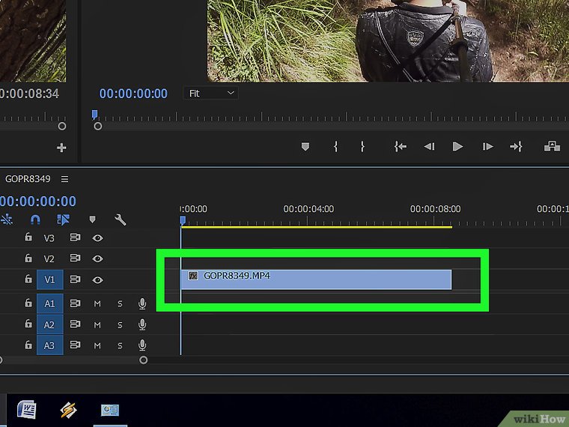Enable voice-over record microphone on A1
Image resolution: width=569 pixels, height=427 pixels.
[x=142, y=304]
